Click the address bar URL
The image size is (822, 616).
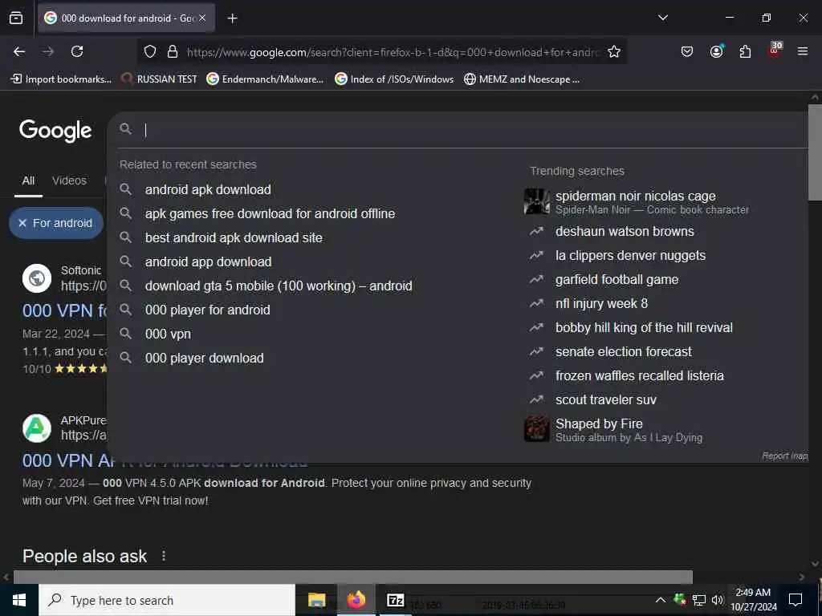tap(393, 52)
